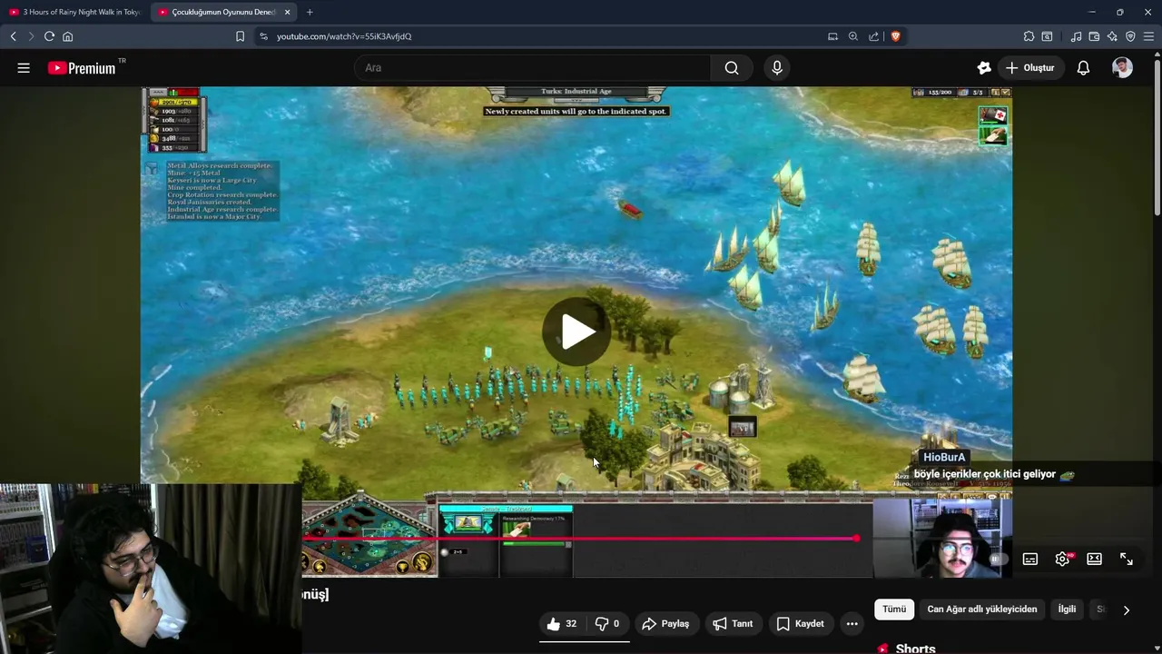Go back in browser history
The width and height of the screenshot is (1162, 654).
click(x=13, y=36)
